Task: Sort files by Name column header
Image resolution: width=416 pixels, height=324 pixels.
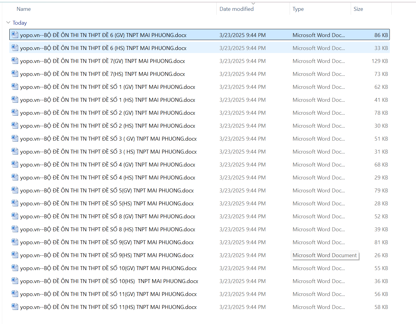Action: [x=24, y=9]
